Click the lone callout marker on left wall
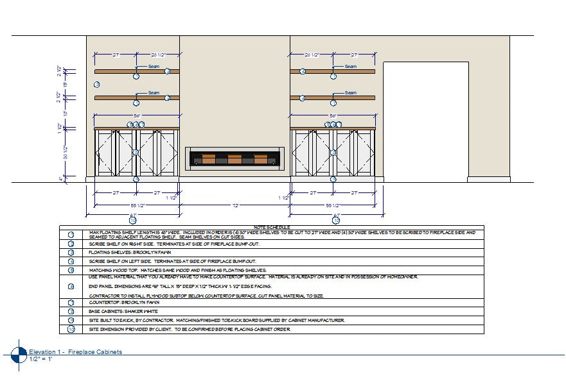566x381 pixels. pos(97,85)
